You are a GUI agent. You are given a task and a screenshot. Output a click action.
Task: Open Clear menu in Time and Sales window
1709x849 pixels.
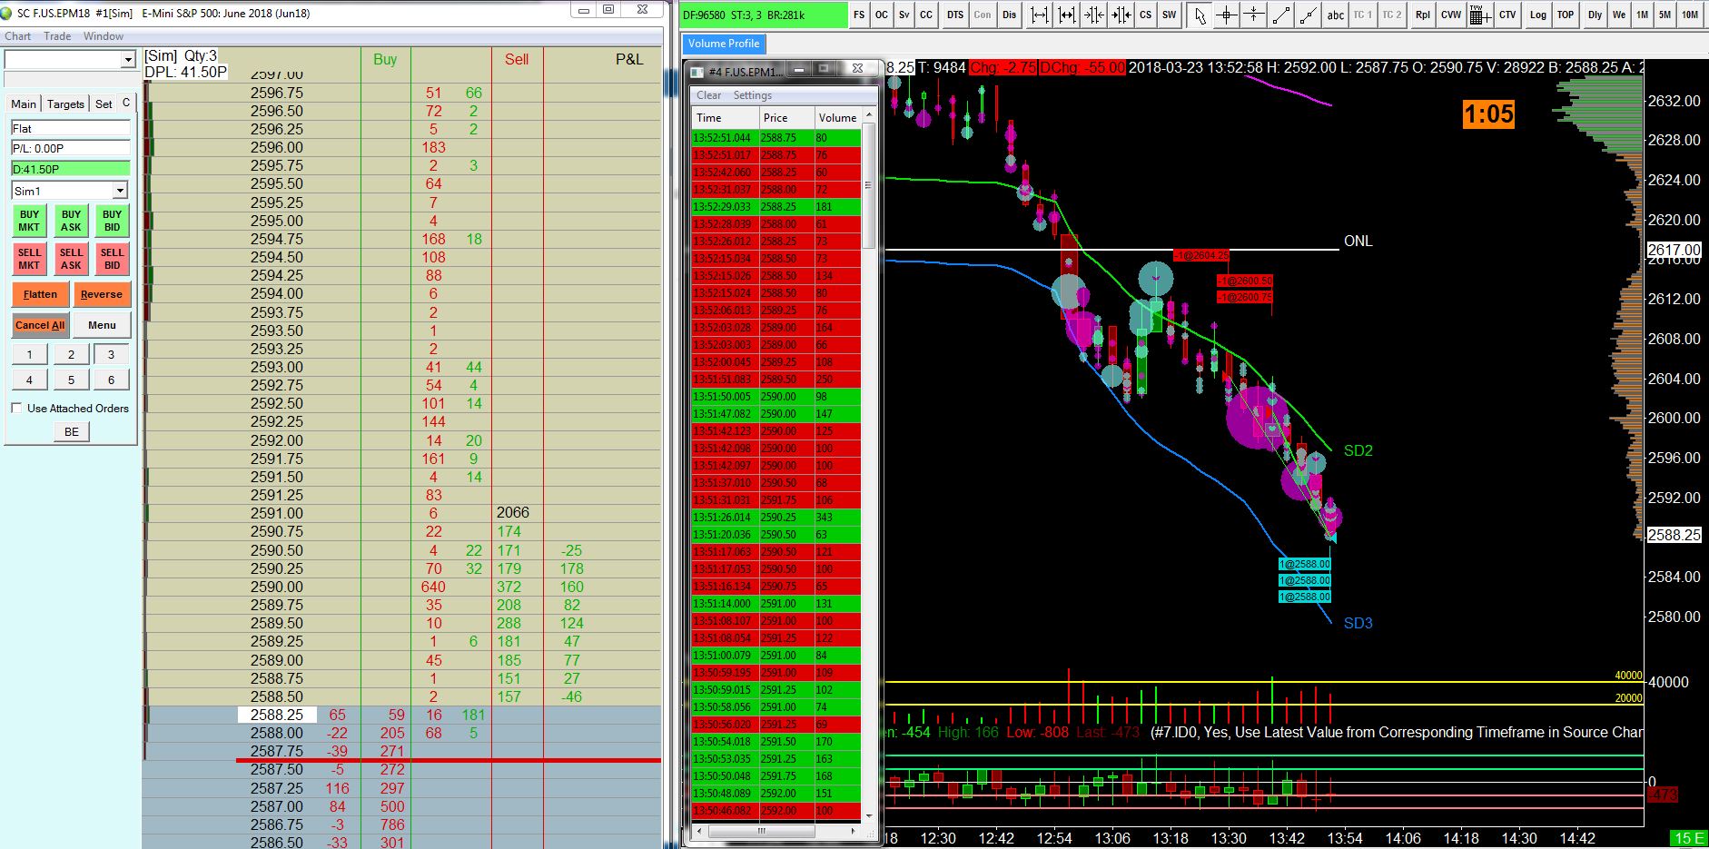click(709, 95)
